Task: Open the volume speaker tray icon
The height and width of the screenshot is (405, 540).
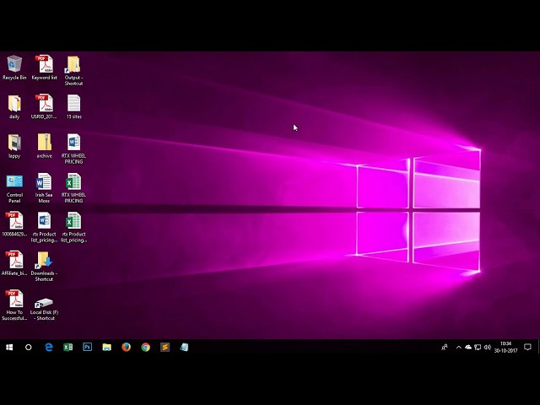Action: click(487, 347)
